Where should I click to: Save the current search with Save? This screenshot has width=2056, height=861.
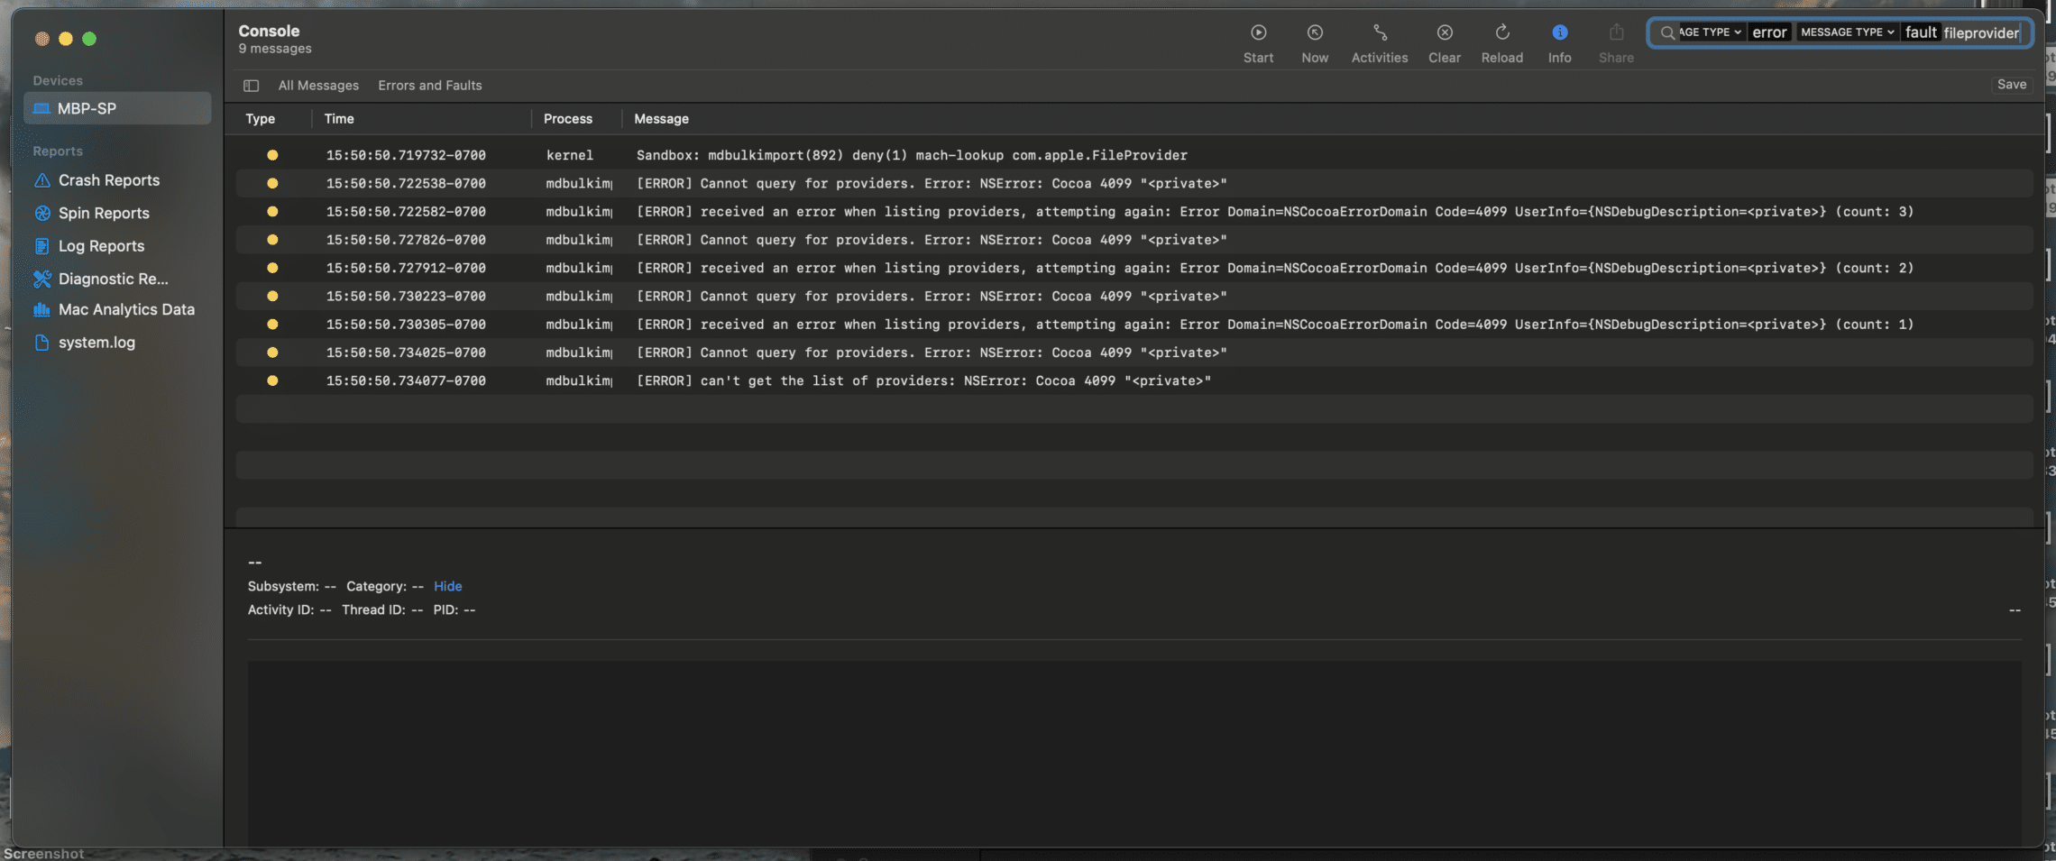click(x=2011, y=85)
